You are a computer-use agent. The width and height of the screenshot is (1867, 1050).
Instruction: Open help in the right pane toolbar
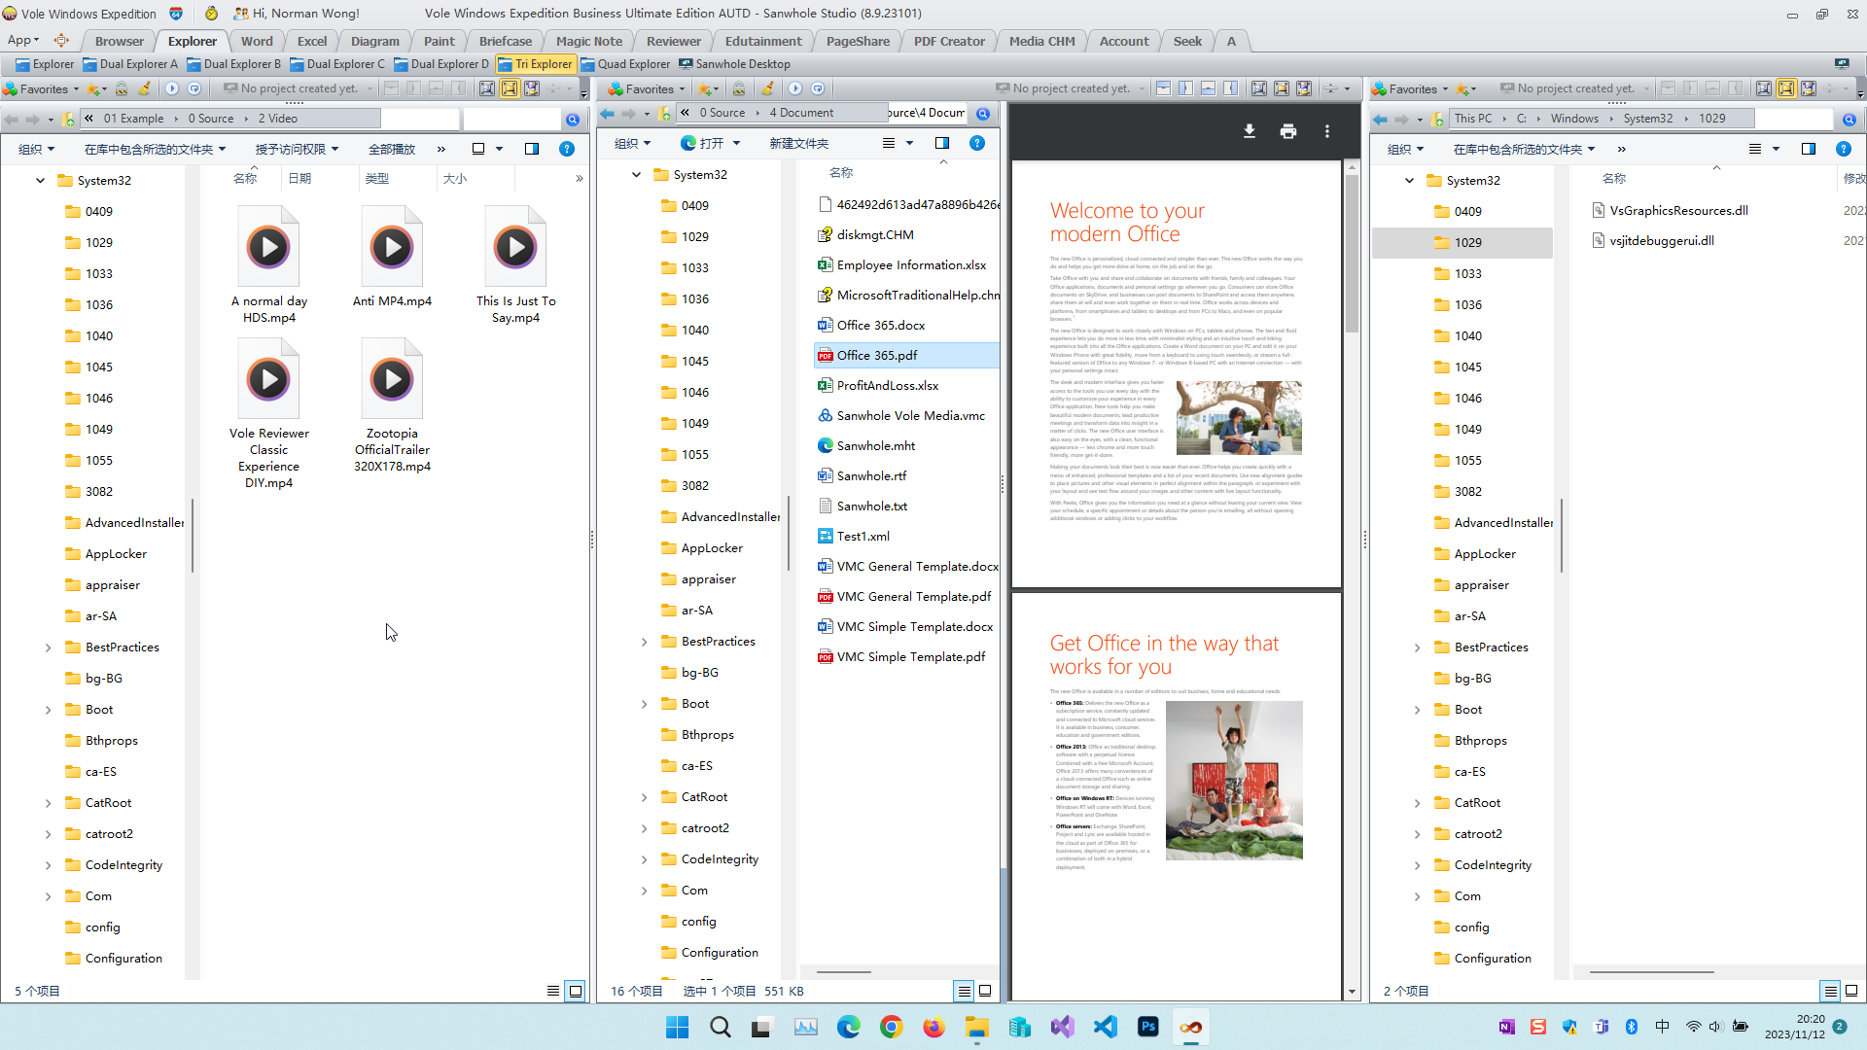click(x=1843, y=149)
